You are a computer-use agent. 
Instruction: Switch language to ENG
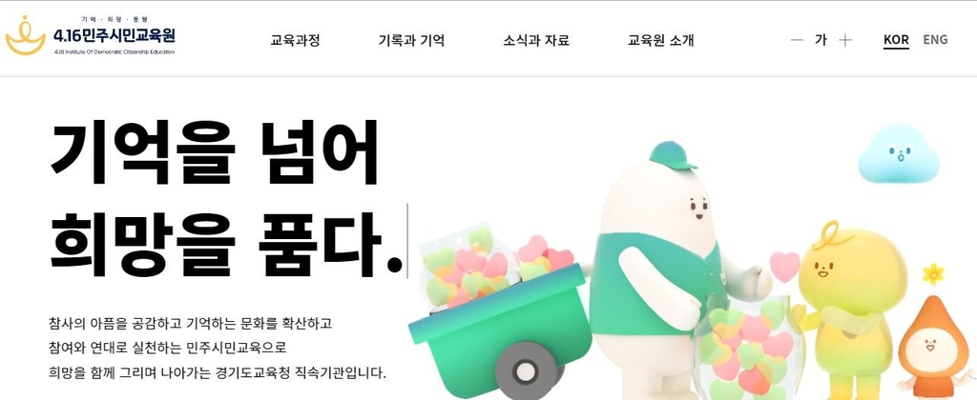pos(935,40)
